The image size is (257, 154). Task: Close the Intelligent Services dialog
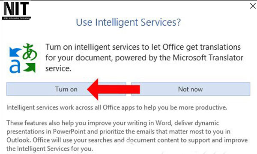253,6
